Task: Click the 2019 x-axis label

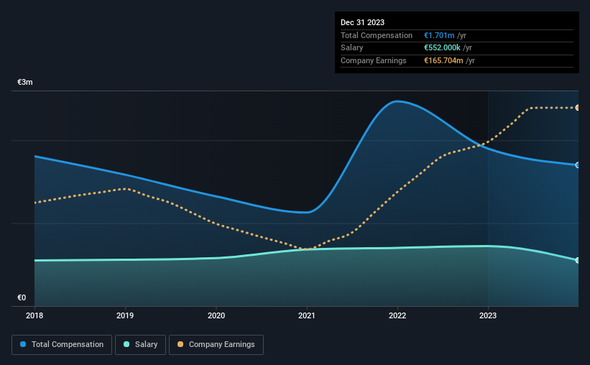Action: tap(125, 315)
